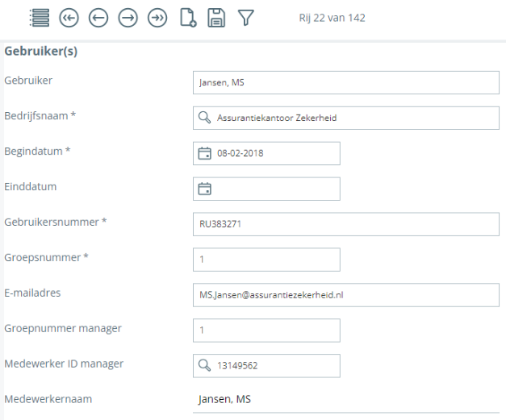The height and width of the screenshot is (420, 506).
Task: Go to the first record
Action: point(69,18)
